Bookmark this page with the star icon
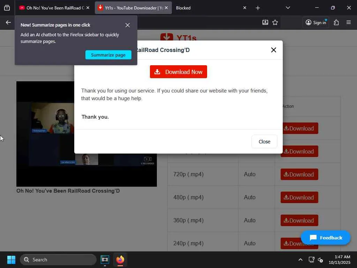The width and height of the screenshot is (357, 268). (x=275, y=22)
